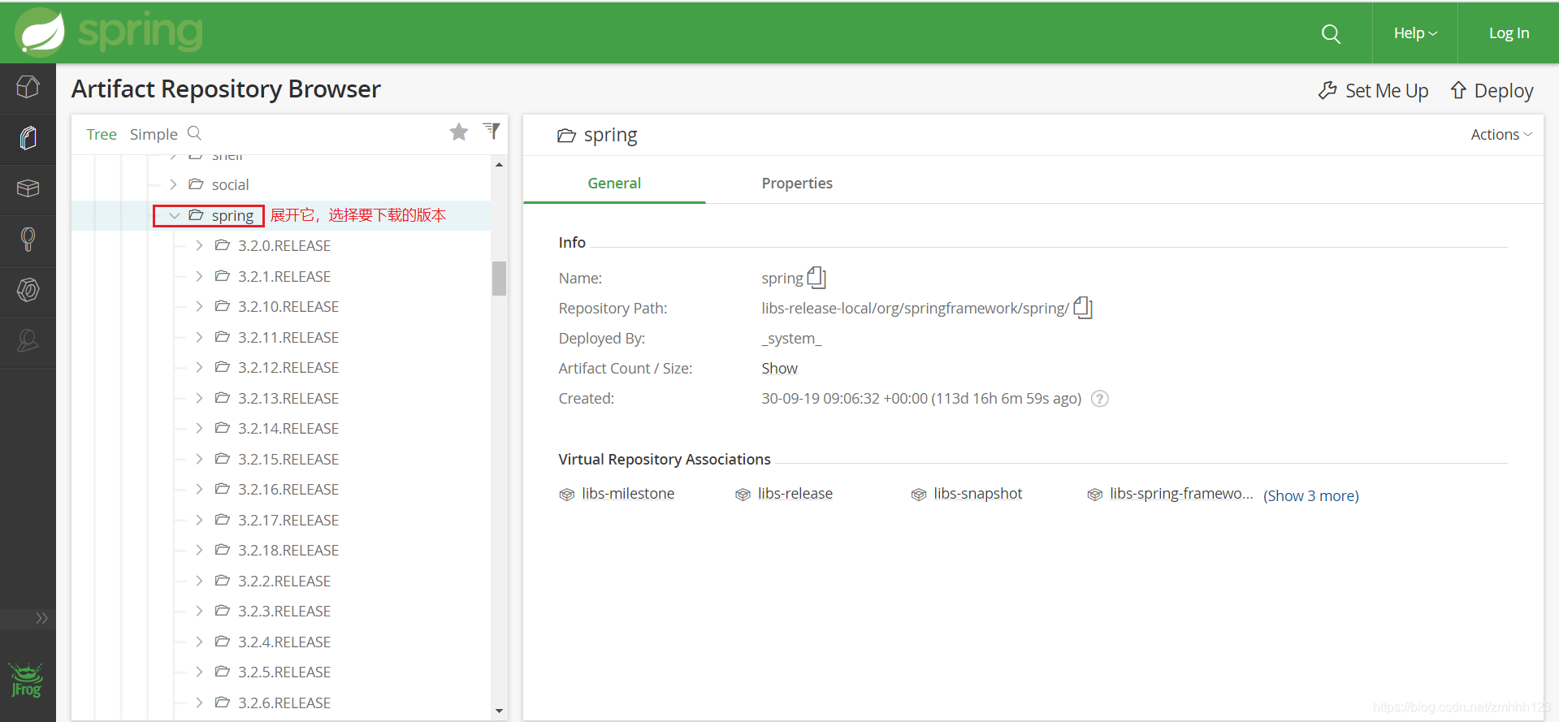The width and height of the screenshot is (1559, 722).
Task: Click Set Me Up button
Action: point(1373,90)
